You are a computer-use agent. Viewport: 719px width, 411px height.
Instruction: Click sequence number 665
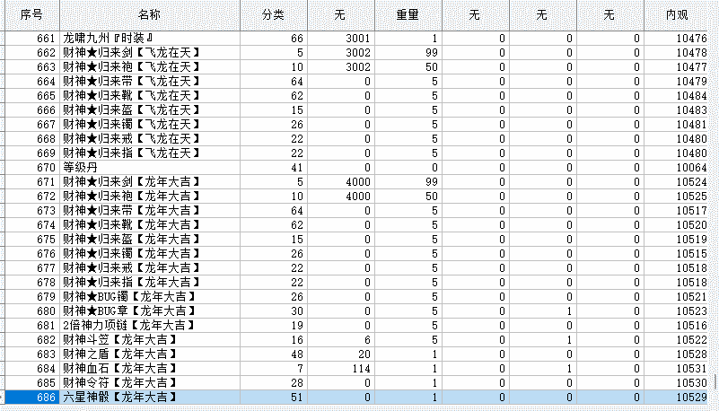click(x=32, y=96)
